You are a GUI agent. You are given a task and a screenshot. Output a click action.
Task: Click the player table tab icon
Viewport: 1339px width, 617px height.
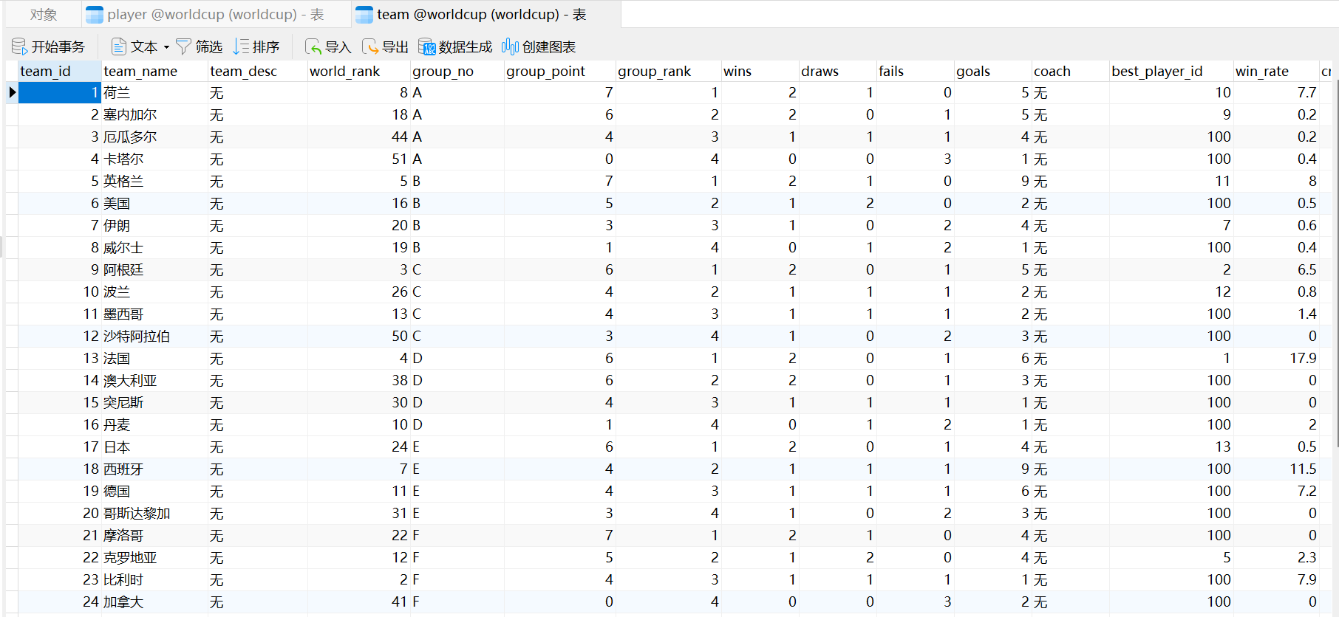[95, 15]
